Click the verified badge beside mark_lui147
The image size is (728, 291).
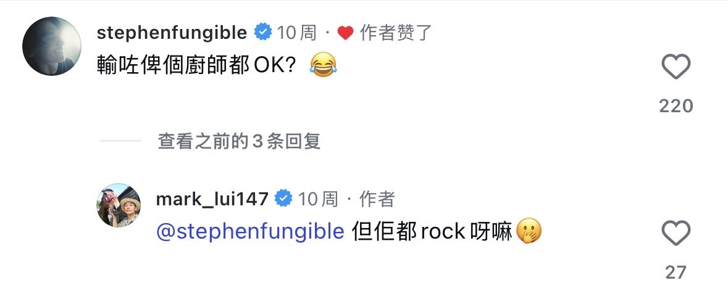click(x=283, y=199)
